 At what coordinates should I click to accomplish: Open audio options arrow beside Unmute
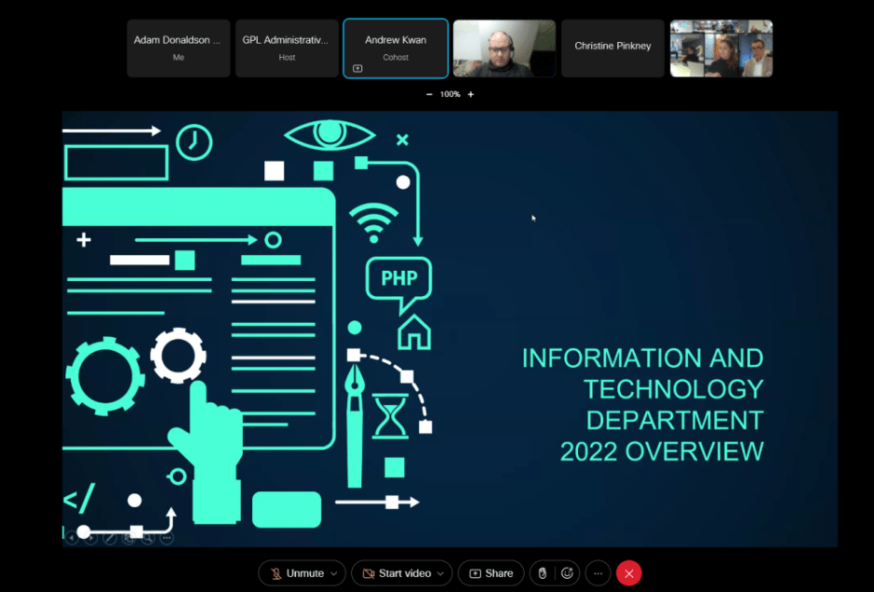(335, 573)
